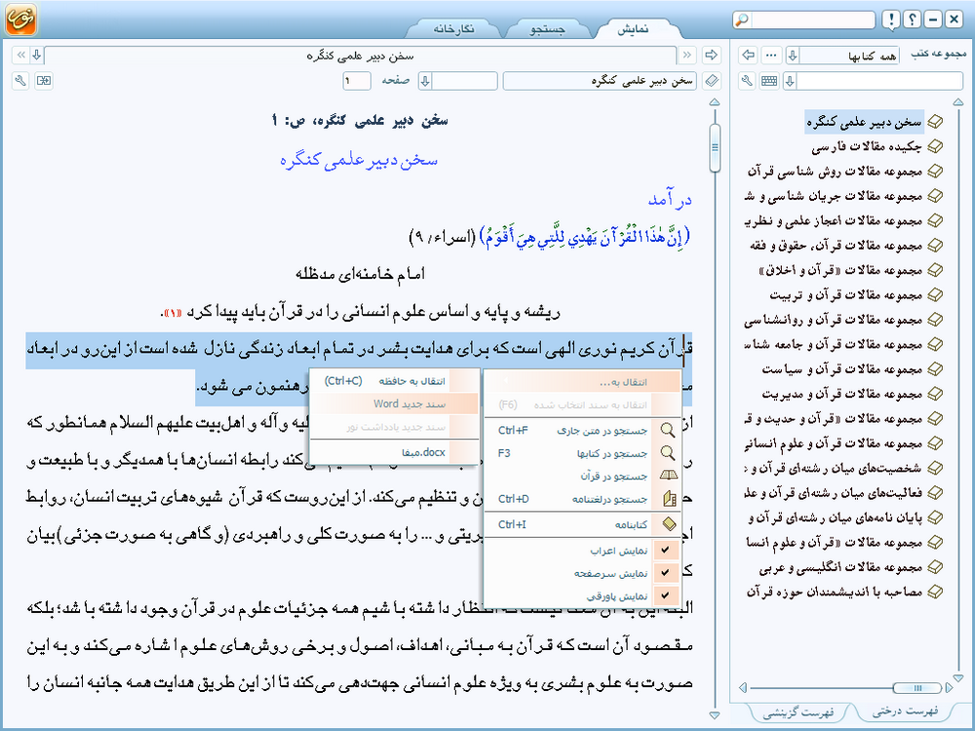Open the down-arrow dropdown beside the << button
Screen dimensions: 975x731
point(37,56)
